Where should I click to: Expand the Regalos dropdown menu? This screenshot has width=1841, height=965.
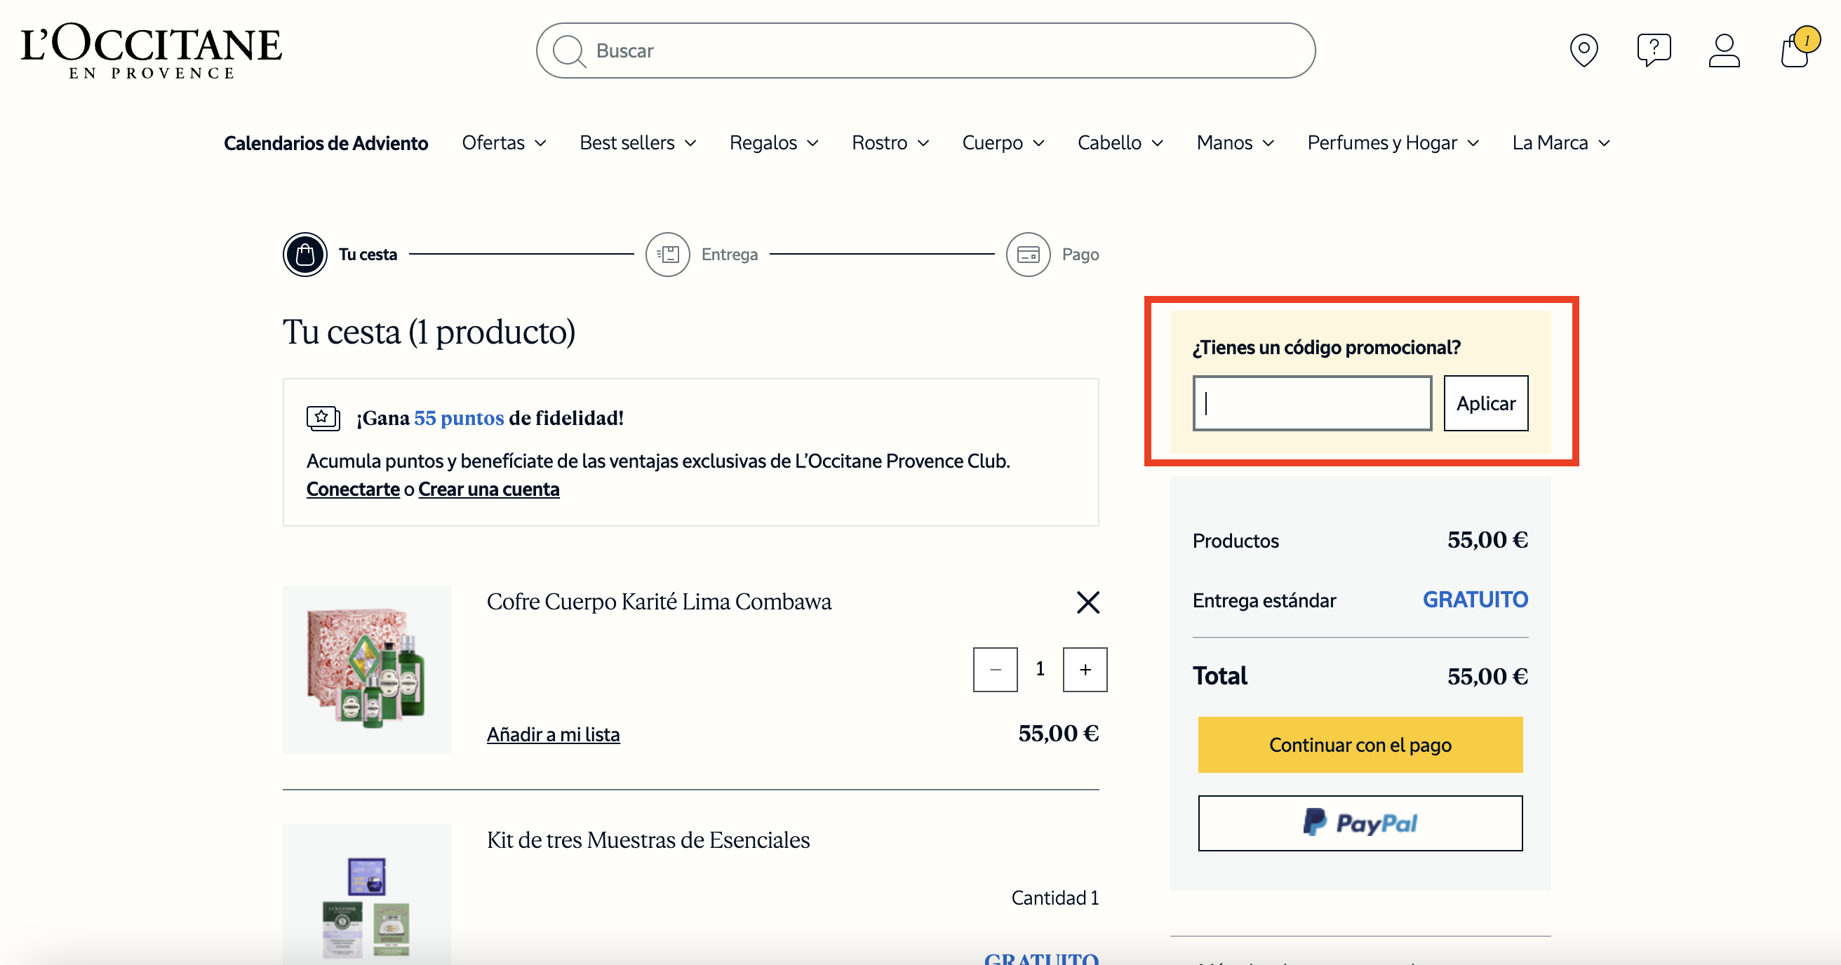774,143
